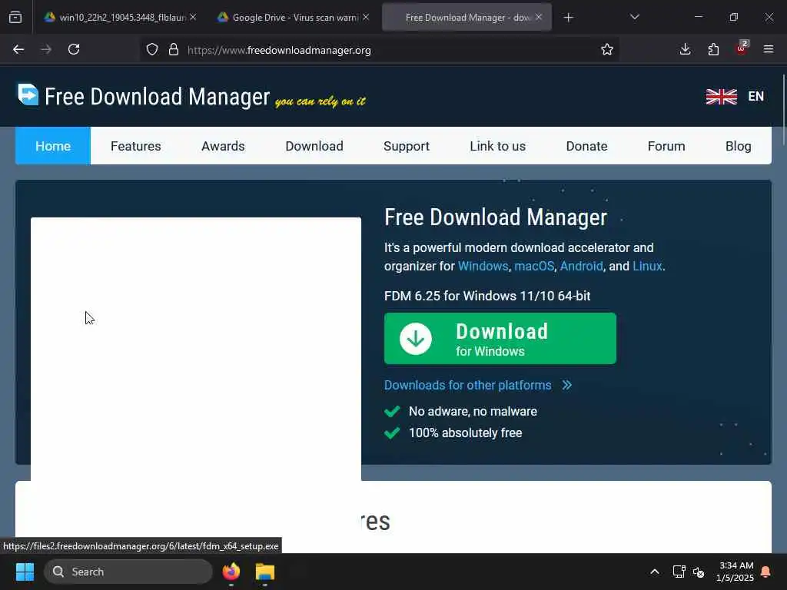Screen dimensions: 787x590
Task: Go back using the browser back arrow
Action: point(18,49)
